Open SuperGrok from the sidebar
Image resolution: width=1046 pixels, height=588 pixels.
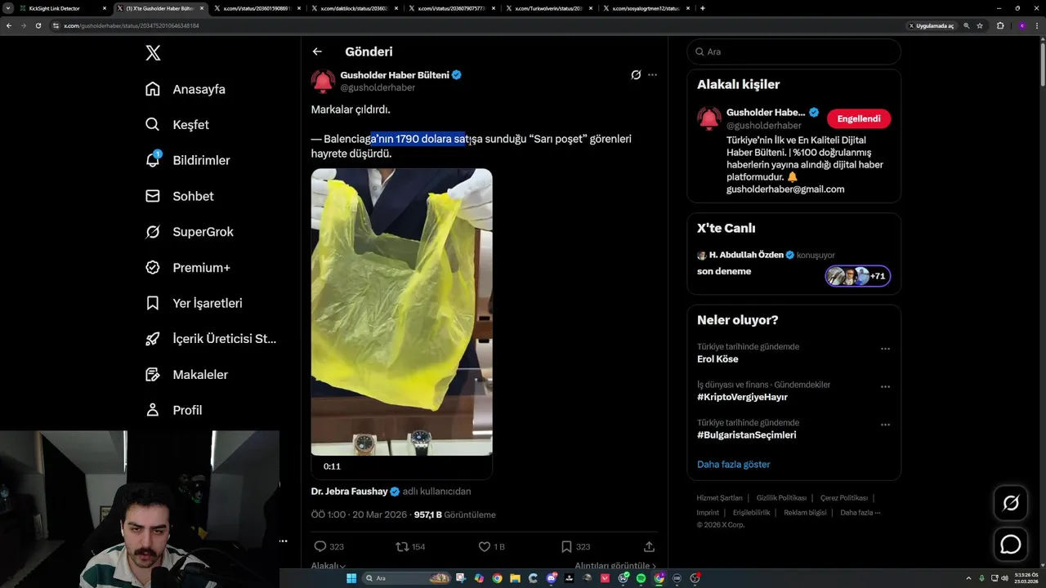pos(190,232)
